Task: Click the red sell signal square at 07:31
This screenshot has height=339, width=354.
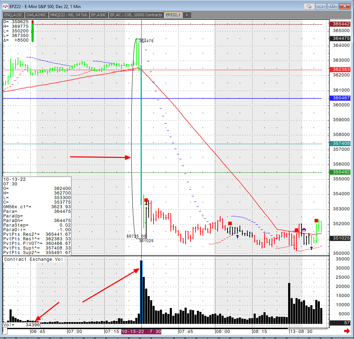Action: [146, 200]
